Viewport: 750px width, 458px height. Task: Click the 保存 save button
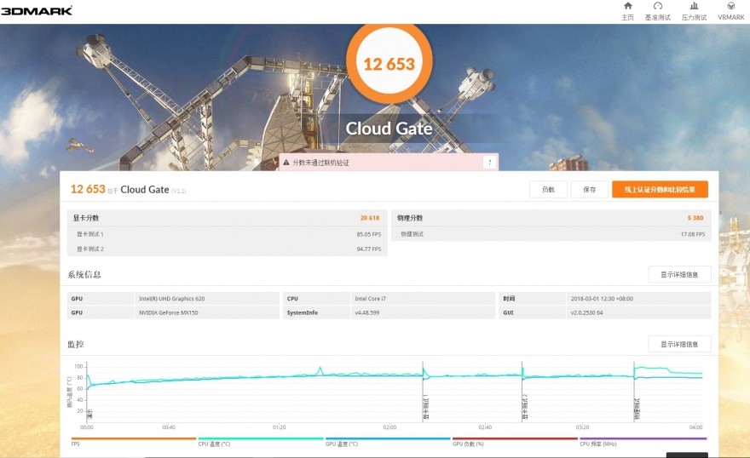pyautogui.click(x=589, y=190)
